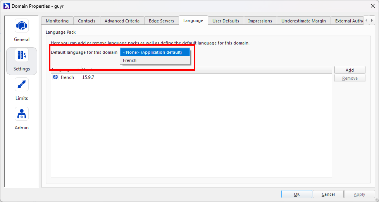Open the Limits section icon

click(x=22, y=85)
